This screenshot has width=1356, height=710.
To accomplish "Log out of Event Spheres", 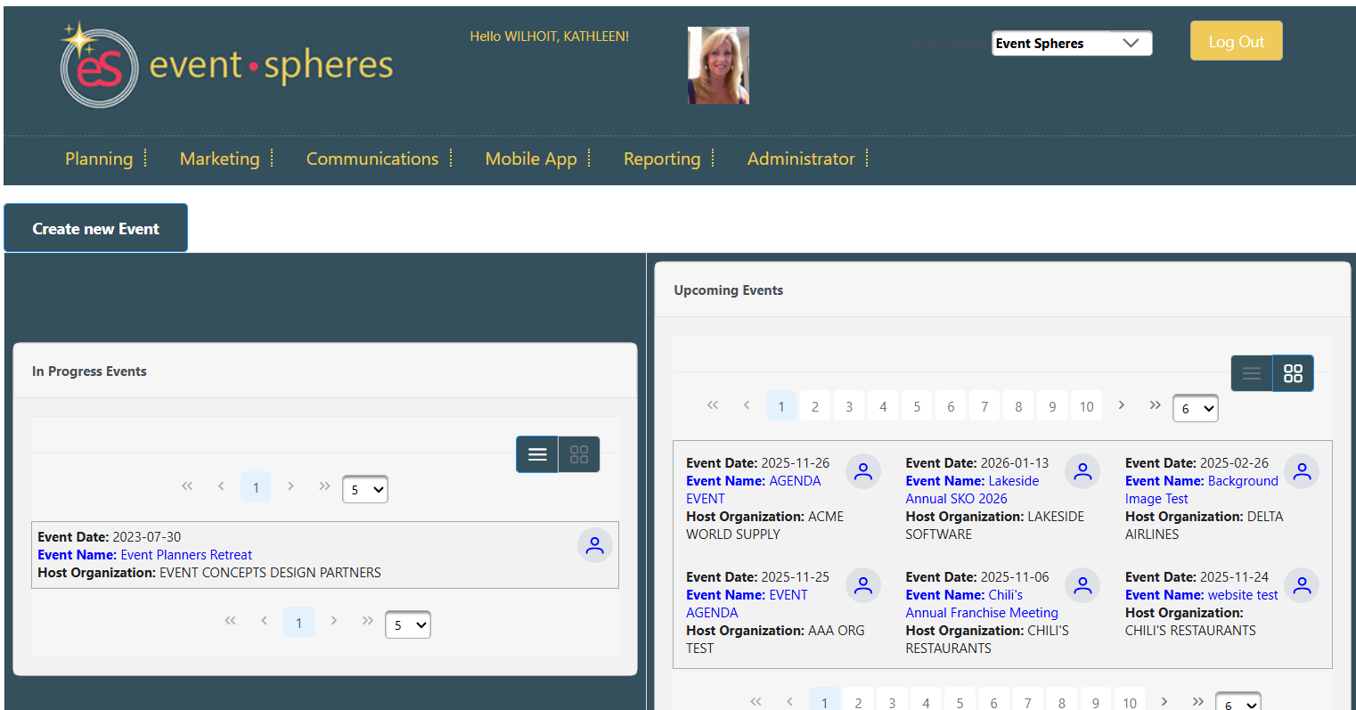I will [1236, 40].
